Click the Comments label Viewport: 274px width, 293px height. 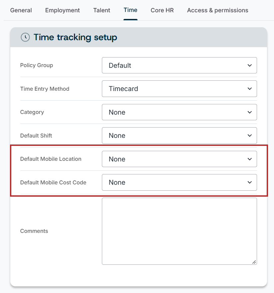pos(34,231)
